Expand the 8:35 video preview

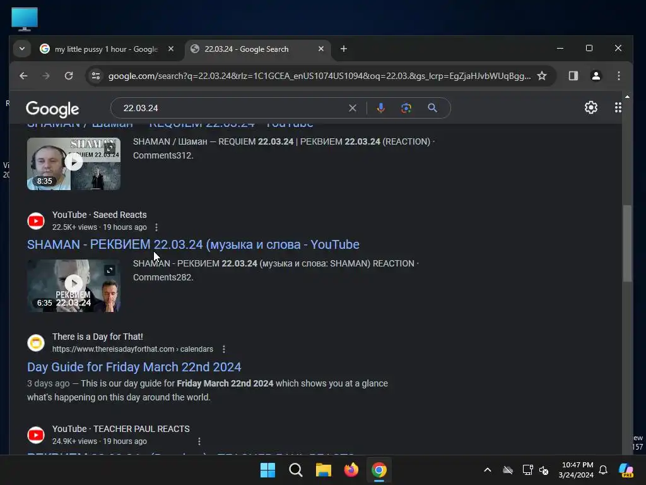point(110,148)
